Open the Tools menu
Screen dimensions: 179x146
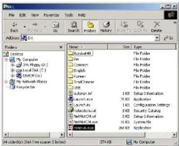click(69, 15)
